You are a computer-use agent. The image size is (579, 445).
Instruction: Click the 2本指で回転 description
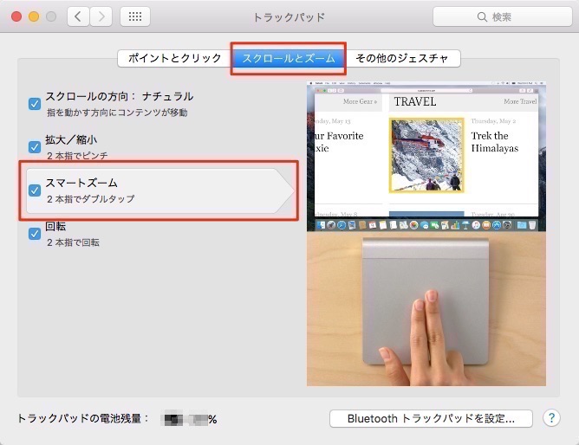pyautogui.click(x=73, y=242)
